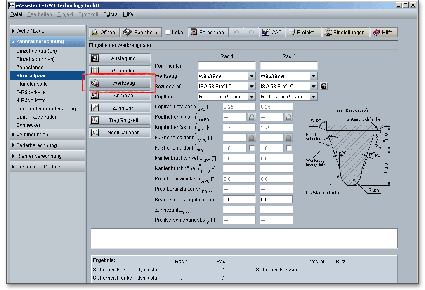Tick Rad 1 Fußhöhenfaktor checkbox
The width and height of the screenshot is (425, 290).
pyautogui.click(x=251, y=148)
